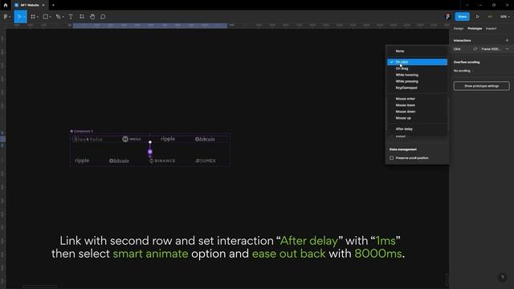Select the Pen tool
Image resolution: width=514 pixels, height=289 pixels.
pos(58,17)
